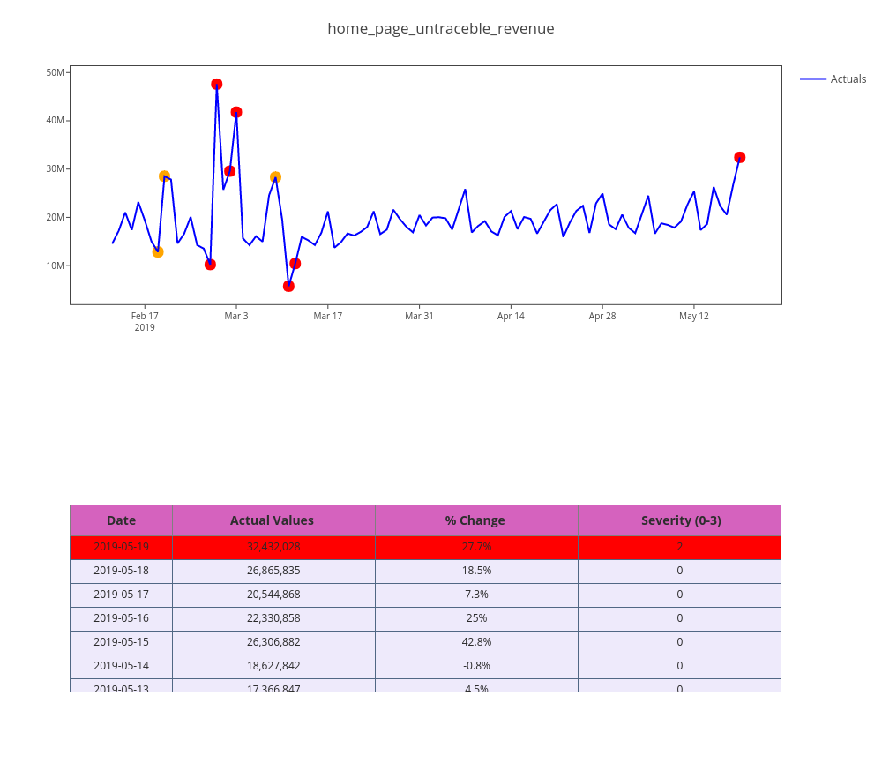Click the Mar 17 x-axis label

(x=327, y=316)
